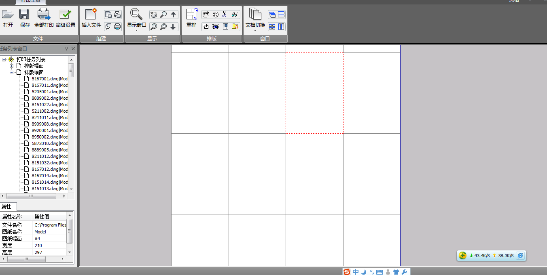This screenshot has width=547, height=275.
Task: Click the Sogou input method tray icon
Action: tap(347, 272)
